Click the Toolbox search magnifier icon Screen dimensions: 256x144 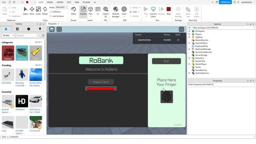(38, 36)
